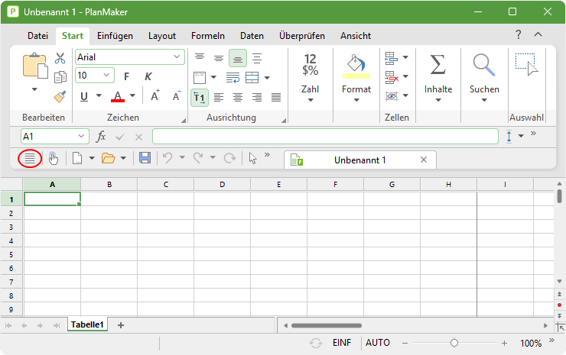Image resolution: width=566 pixels, height=355 pixels.
Task: Switch to the Daten ribbon tab
Action: [252, 36]
